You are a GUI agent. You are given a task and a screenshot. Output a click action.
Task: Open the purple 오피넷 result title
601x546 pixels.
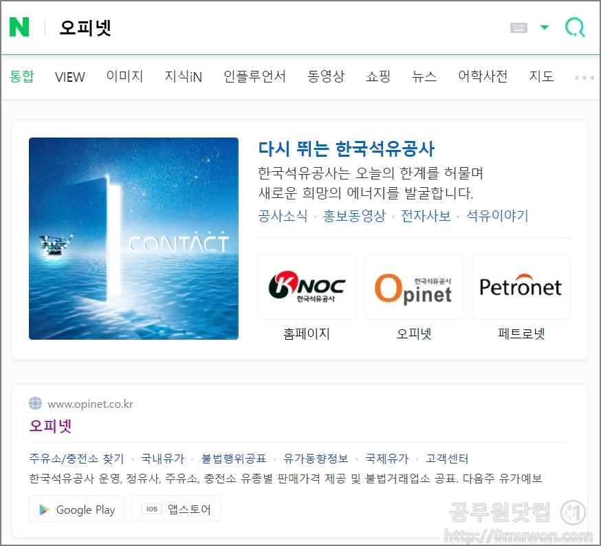[51, 426]
